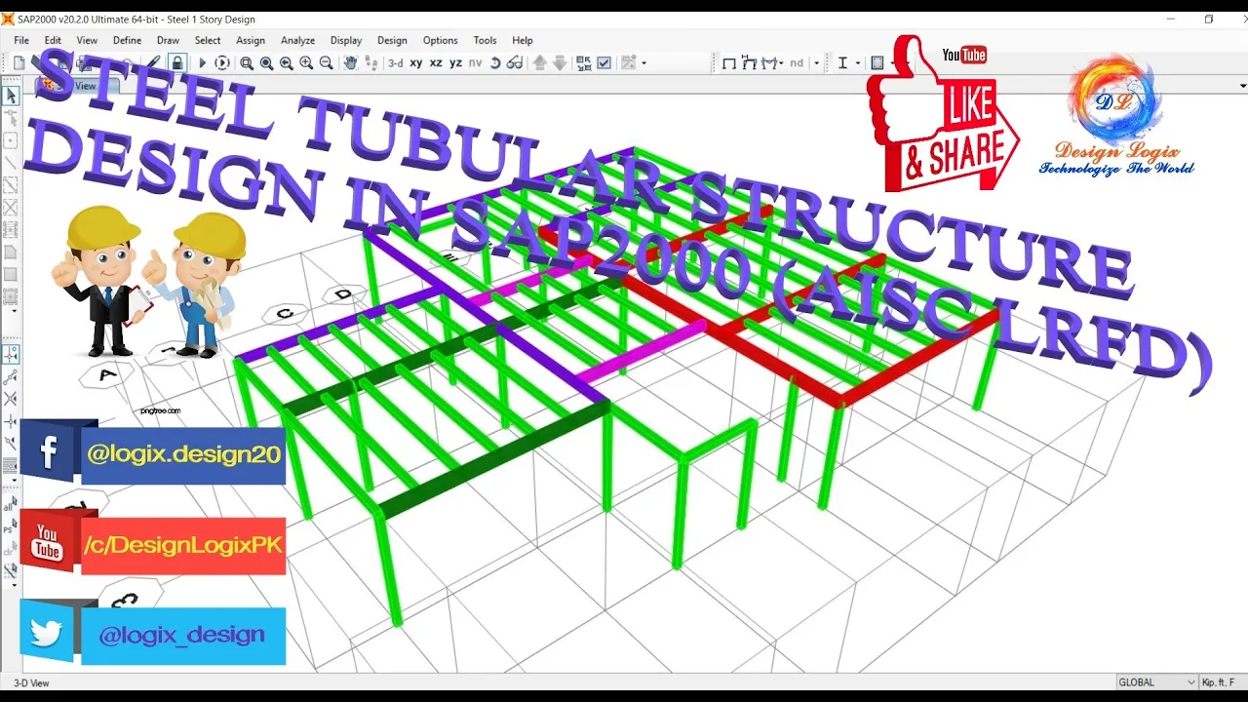Click the Rotate 3D View icon

[x=495, y=63]
